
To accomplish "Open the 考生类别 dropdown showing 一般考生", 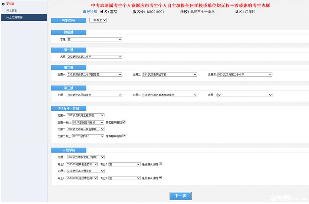I will pyautogui.click(x=98, y=20).
